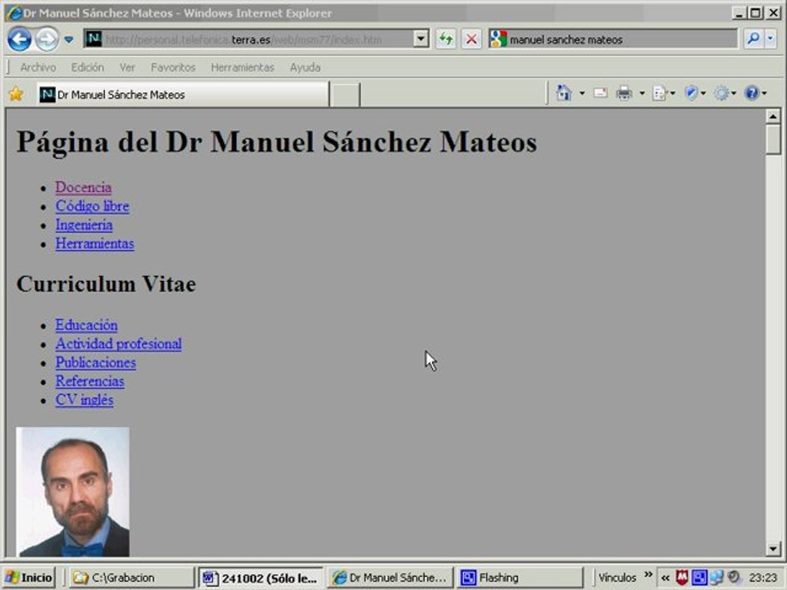Screen dimensions: 787x590
Task: Open the Edición menu
Action: (88, 67)
